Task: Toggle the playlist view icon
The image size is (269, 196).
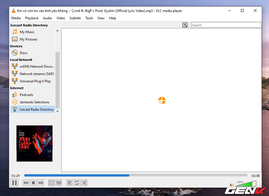Action: [x=69, y=183]
